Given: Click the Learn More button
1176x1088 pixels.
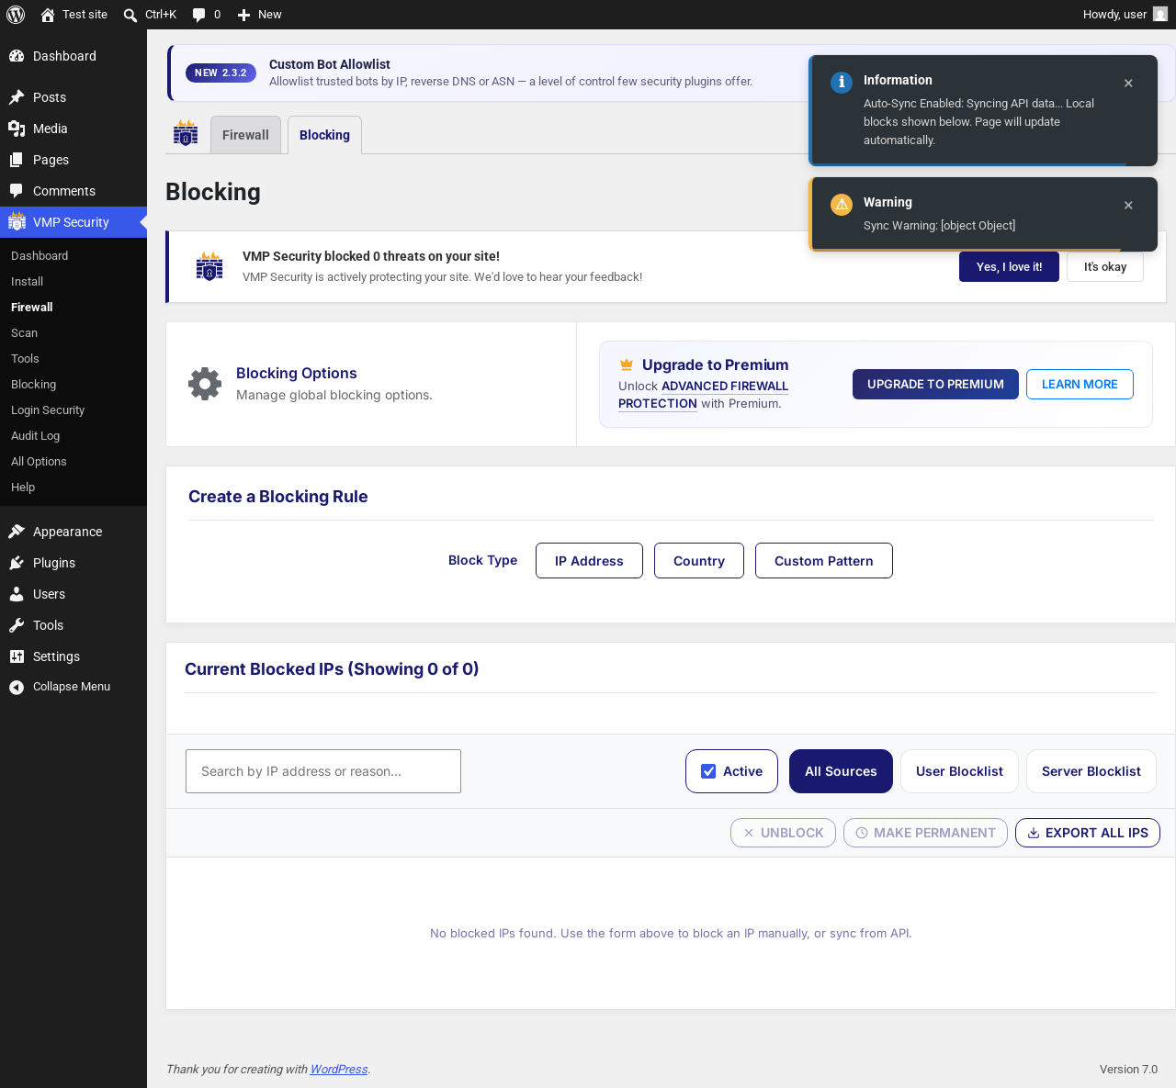Looking at the screenshot, I should pos(1080,385).
